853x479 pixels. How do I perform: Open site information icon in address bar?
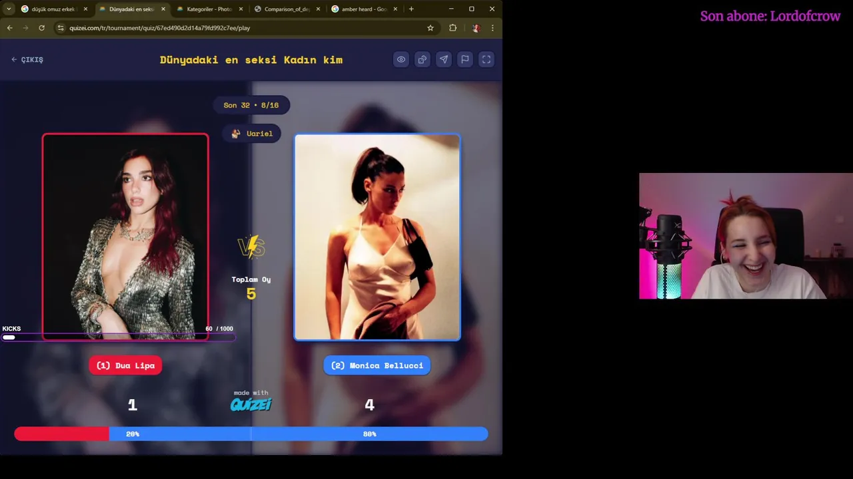coord(61,28)
